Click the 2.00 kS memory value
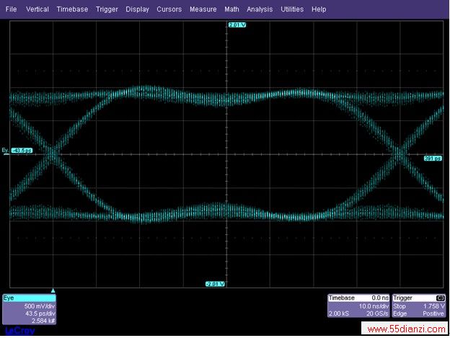Screen dimensions: 450x338 tap(339, 313)
